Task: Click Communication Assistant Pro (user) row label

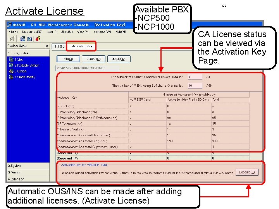Action: click(x=82, y=141)
